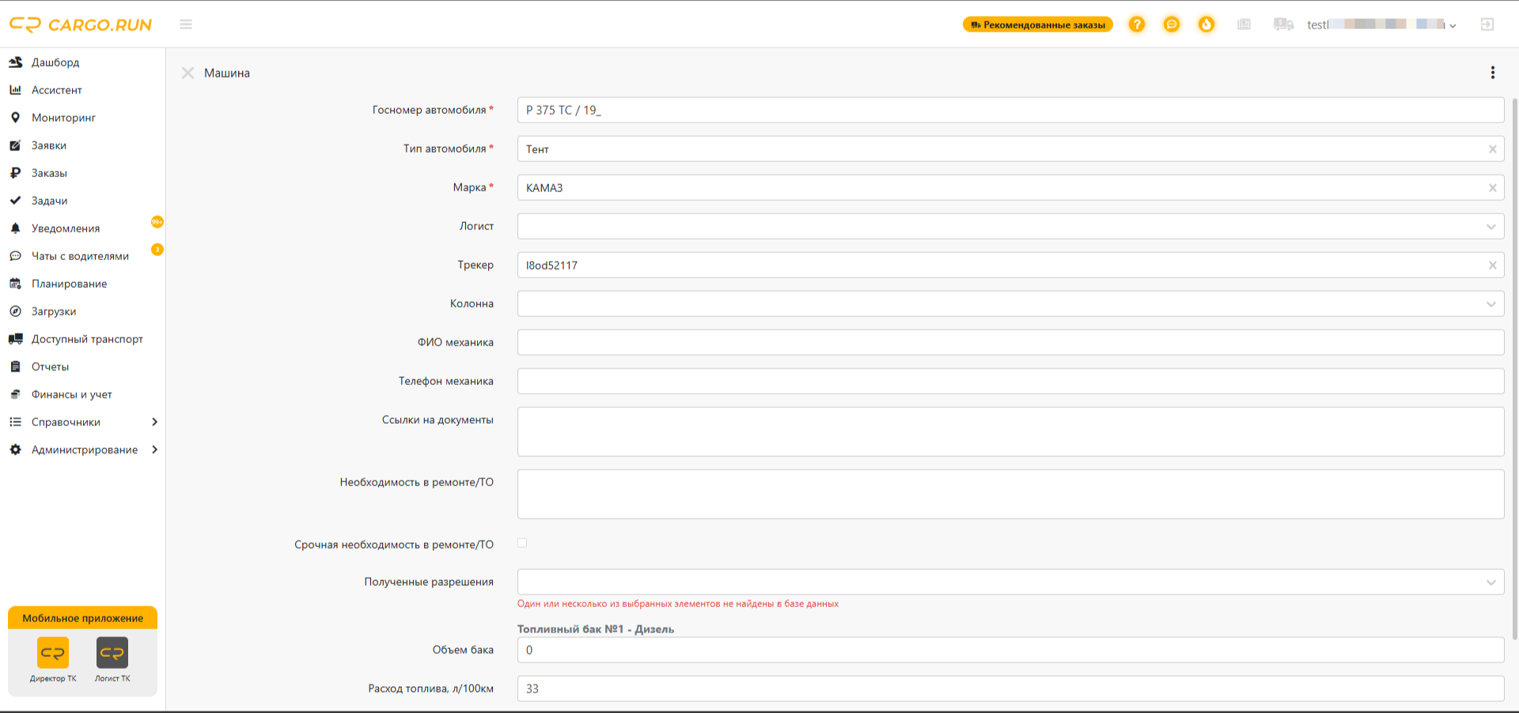
Task: Click into Необходимость в ремонте/ТО textarea
Action: (1011, 494)
